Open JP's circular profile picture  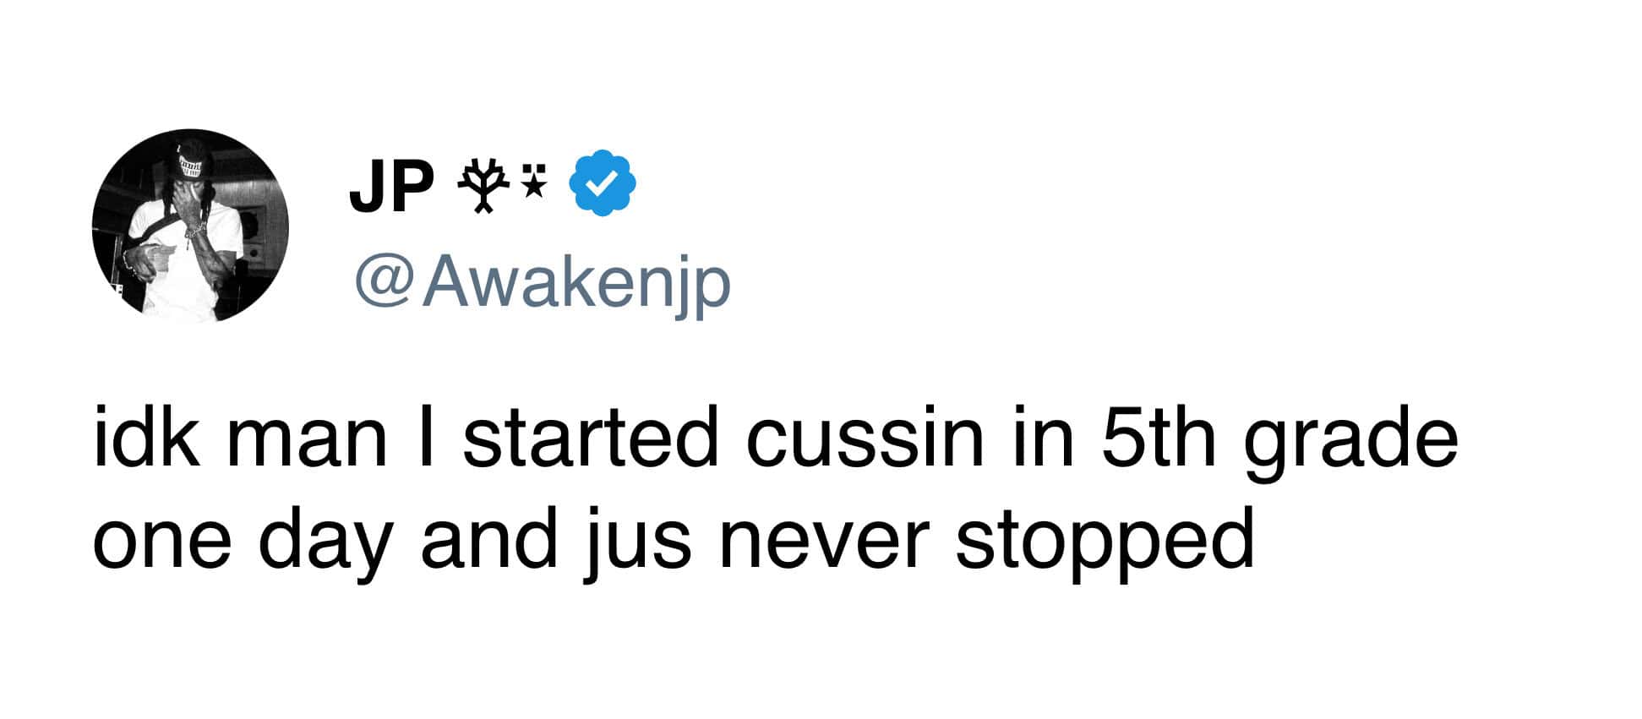tap(191, 226)
